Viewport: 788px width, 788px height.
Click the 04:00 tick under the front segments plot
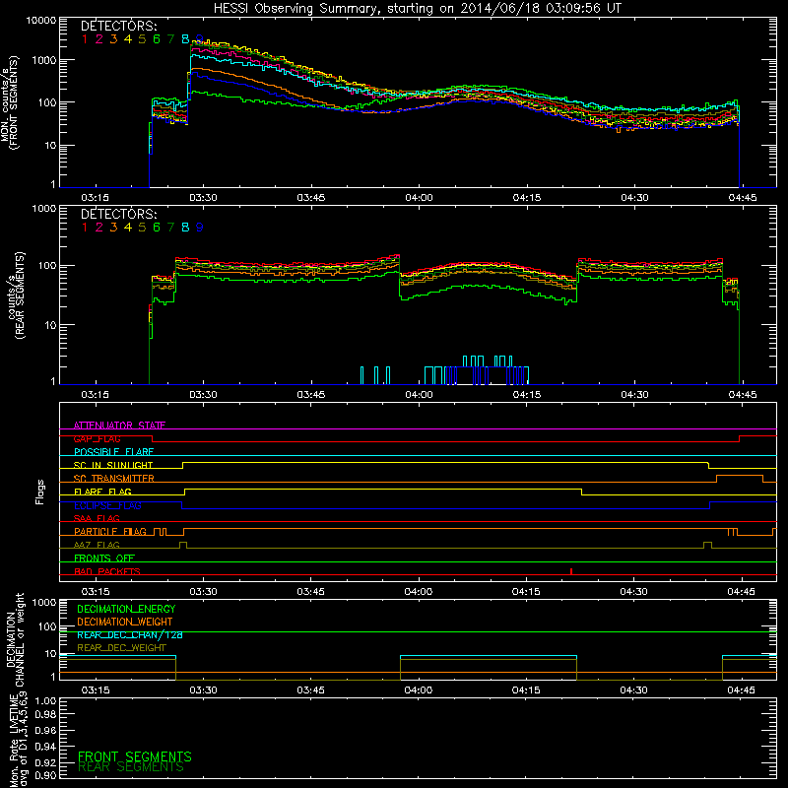click(419, 198)
